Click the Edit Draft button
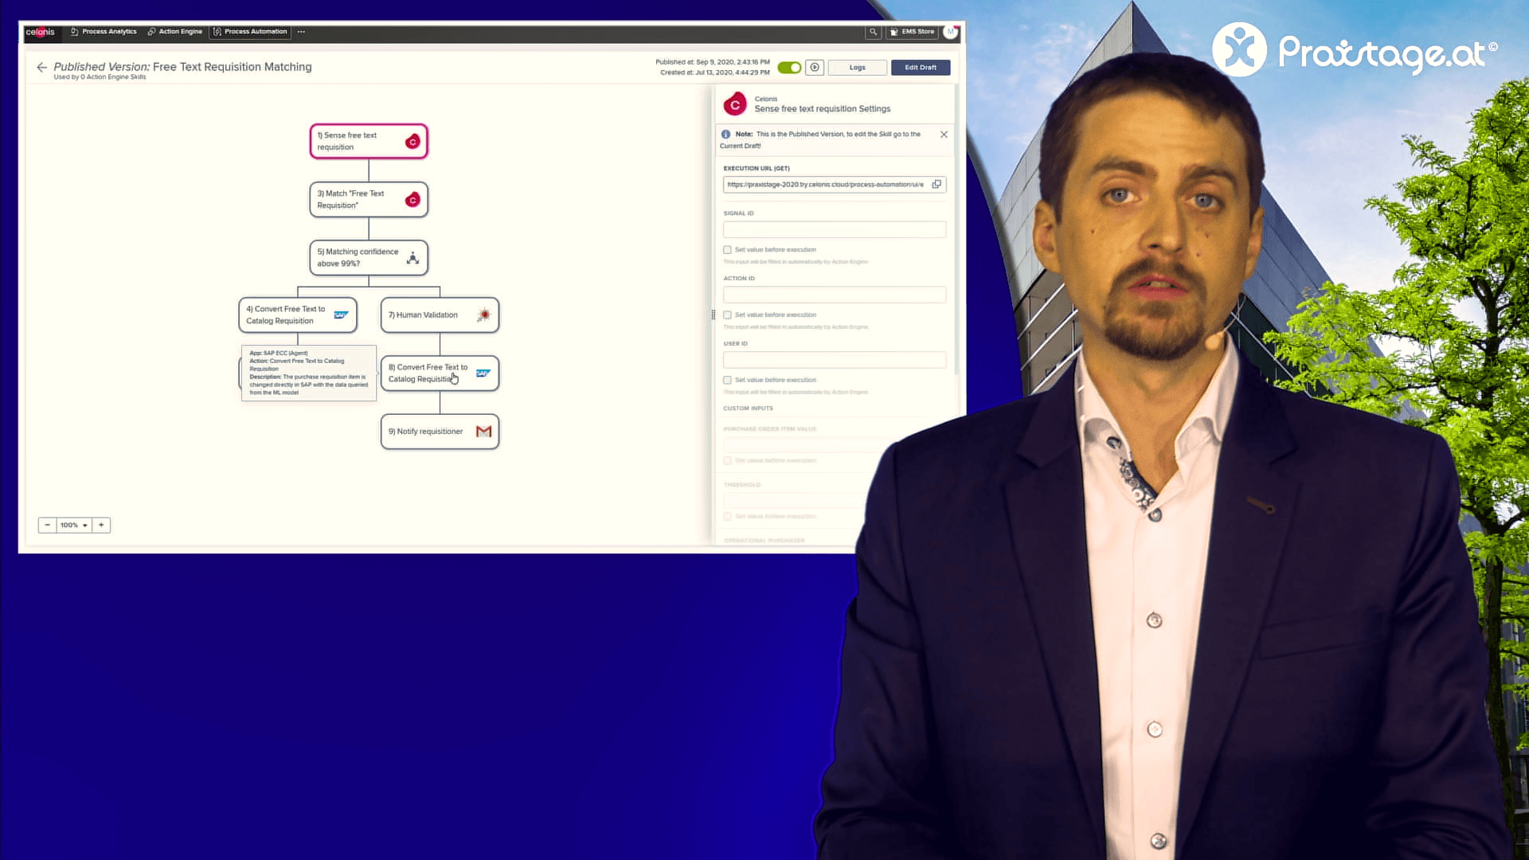 pos(920,67)
